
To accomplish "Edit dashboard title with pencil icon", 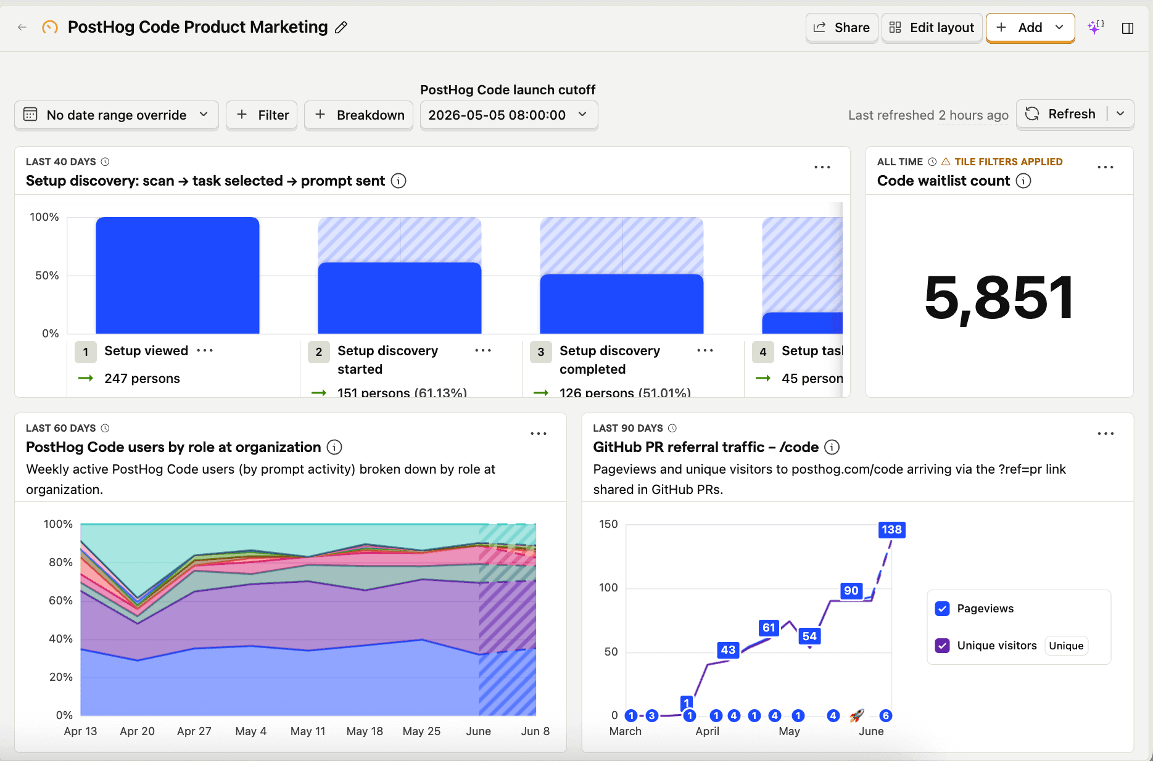I will pyautogui.click(x=341, y=27).
